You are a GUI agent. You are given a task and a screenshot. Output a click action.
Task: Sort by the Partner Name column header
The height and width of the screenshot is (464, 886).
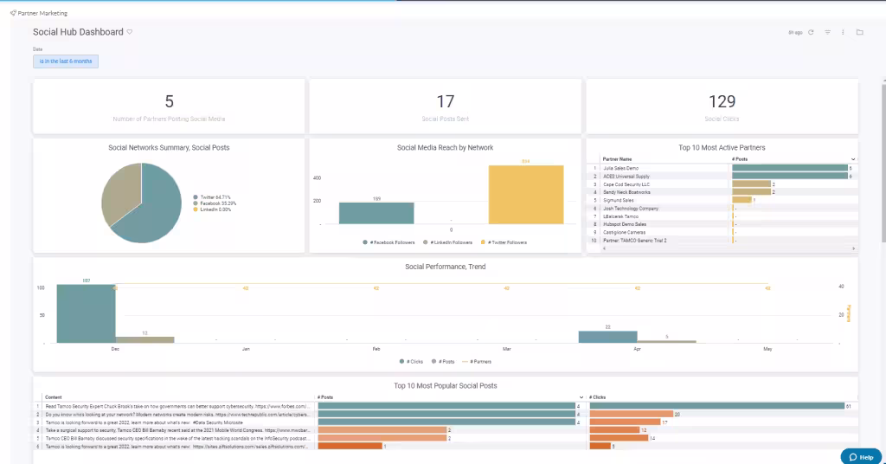coord(617,159)
